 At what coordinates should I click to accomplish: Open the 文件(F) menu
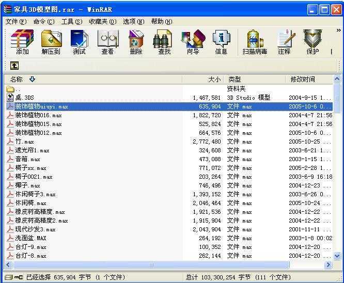pyautogui.click(x=16, y=22)
